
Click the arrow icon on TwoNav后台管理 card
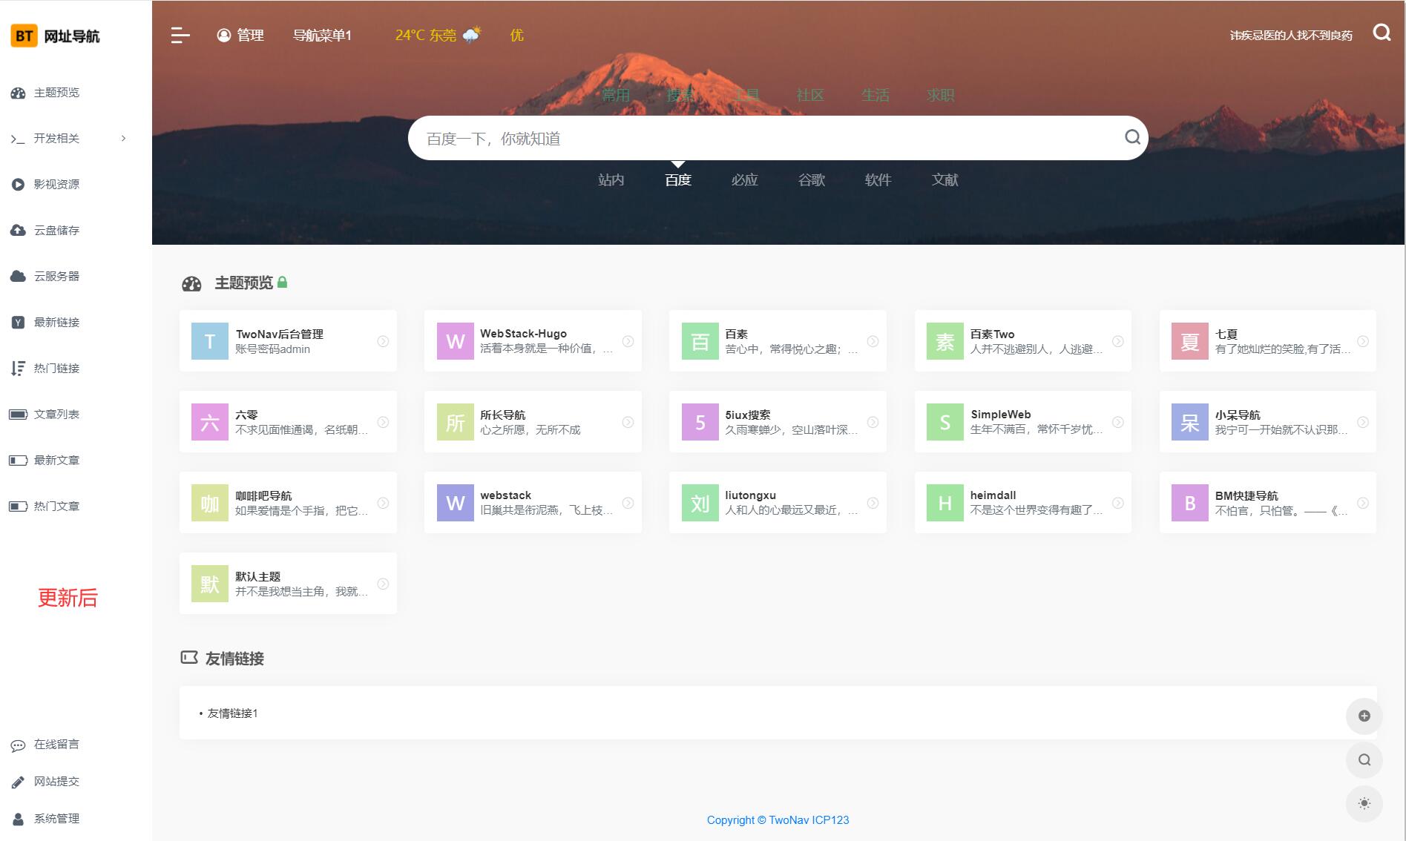tap(383, 341)
